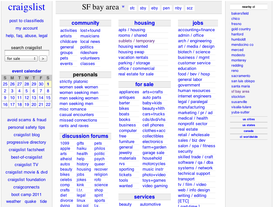Open 'rants and raves' link
This screenshot has width=273, height=207.
(74, 125)
